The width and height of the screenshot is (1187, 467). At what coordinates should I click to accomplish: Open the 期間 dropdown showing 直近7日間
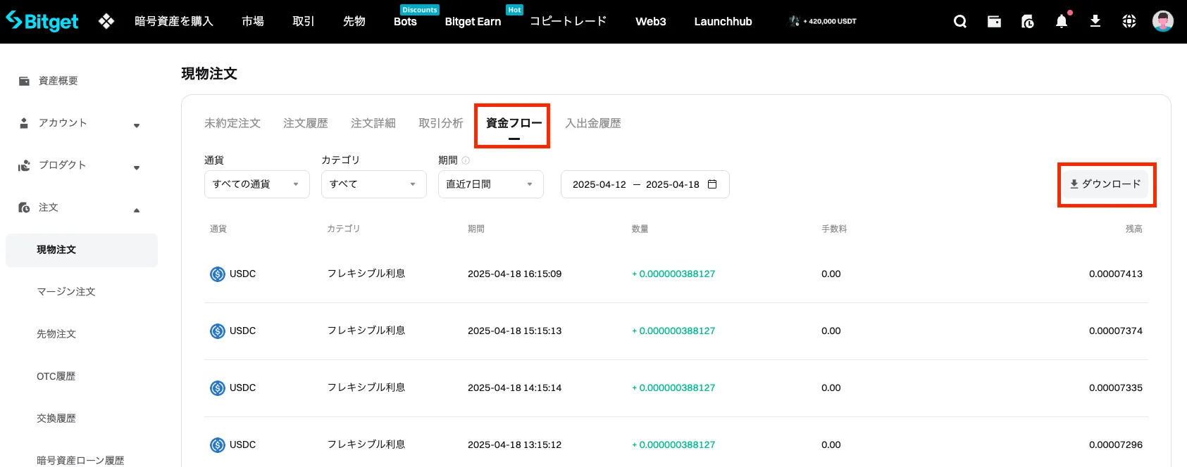pyautogui.click(x=490, y=184)
